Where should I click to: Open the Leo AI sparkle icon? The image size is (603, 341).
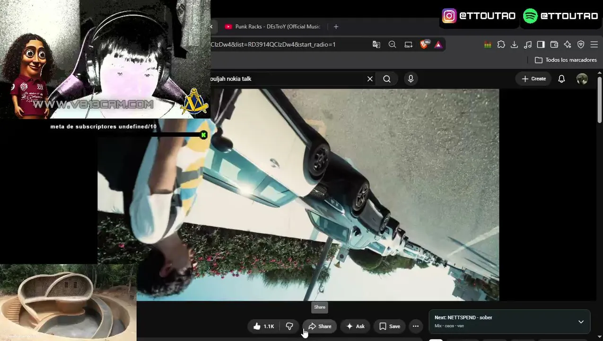[x=568, y=45]
